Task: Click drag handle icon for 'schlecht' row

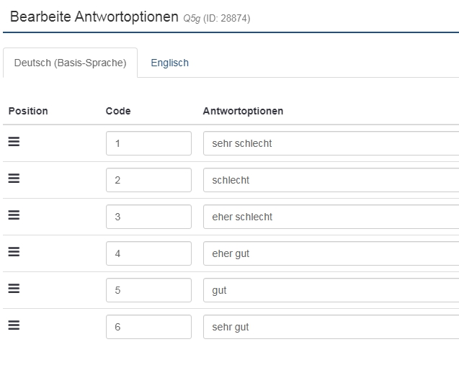Action: coord(14,179)
